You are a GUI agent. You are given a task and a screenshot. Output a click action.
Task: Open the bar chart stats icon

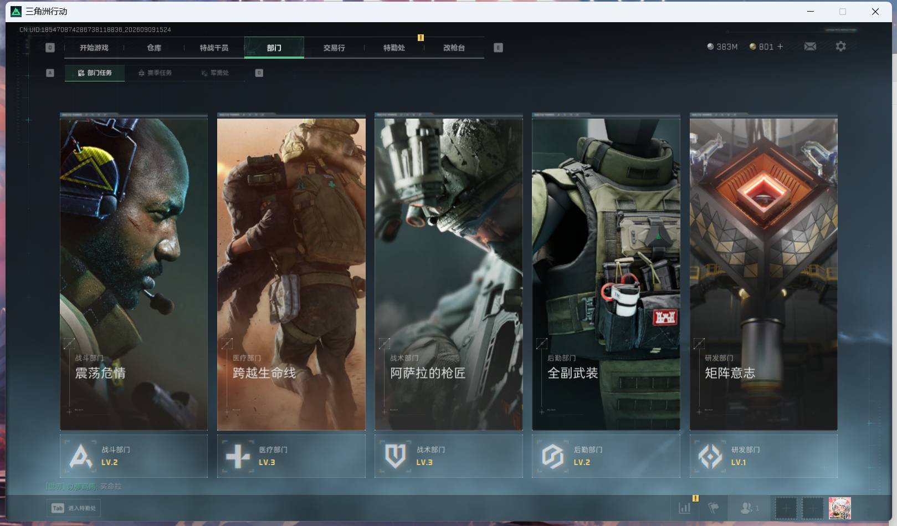coord(685,508)
